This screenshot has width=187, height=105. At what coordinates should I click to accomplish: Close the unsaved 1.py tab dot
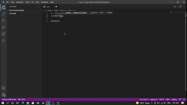click(56, 7)
